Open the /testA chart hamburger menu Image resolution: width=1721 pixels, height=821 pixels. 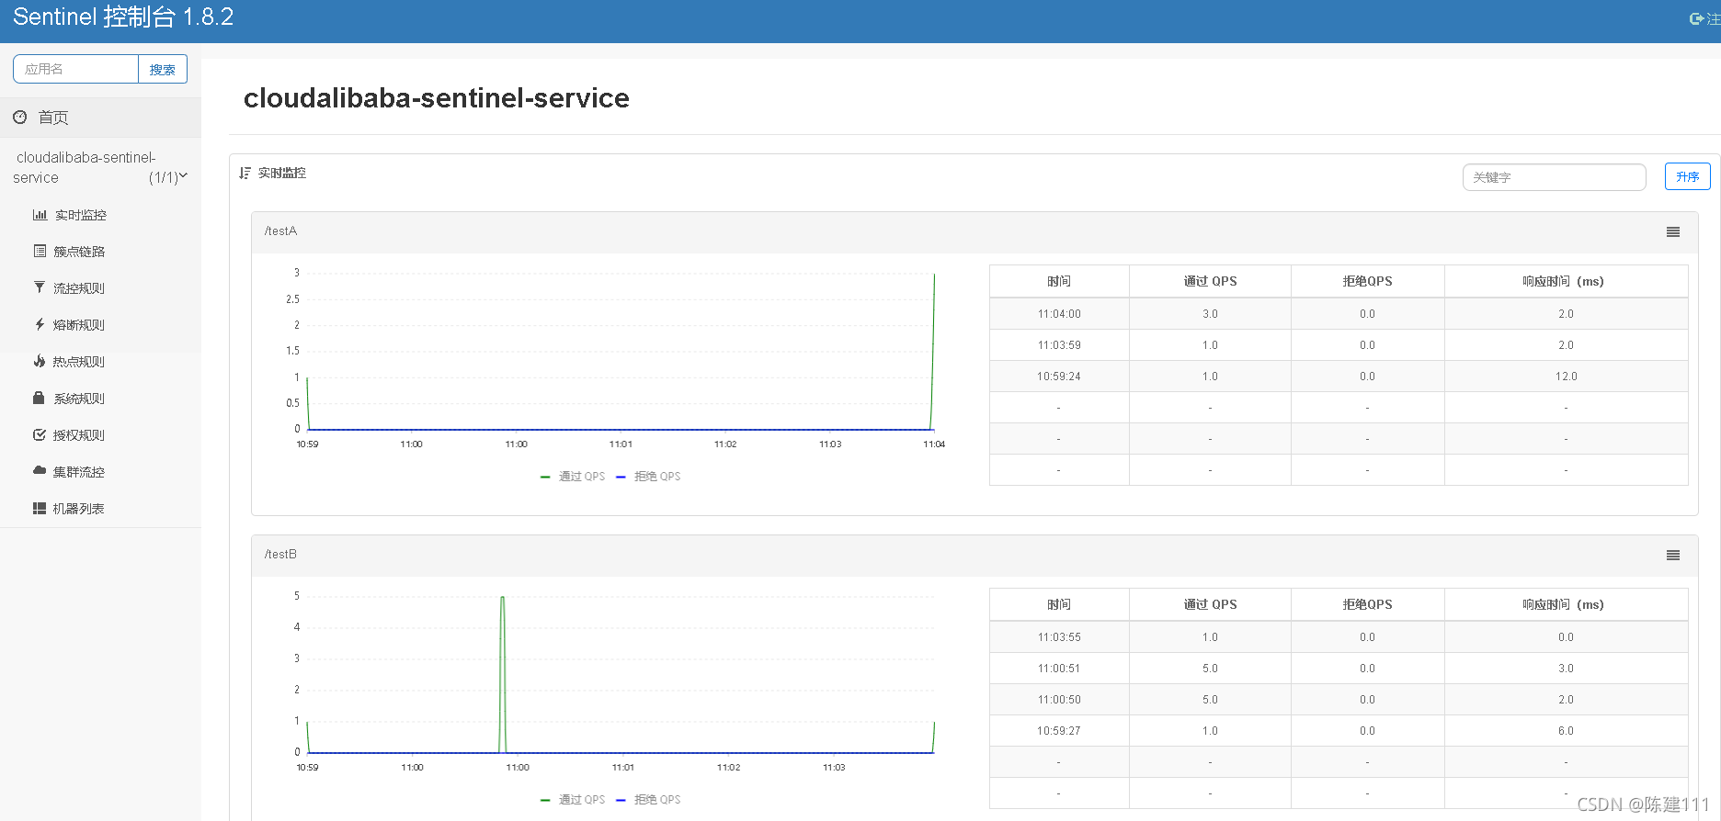[x=1673, y=232]
